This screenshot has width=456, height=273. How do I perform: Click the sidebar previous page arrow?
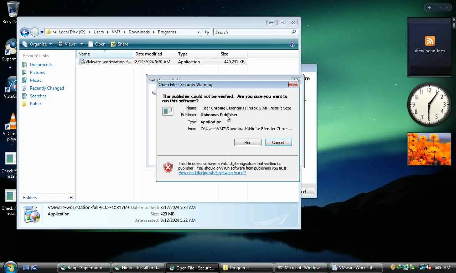pyautogui.click(x=440, y=7)
